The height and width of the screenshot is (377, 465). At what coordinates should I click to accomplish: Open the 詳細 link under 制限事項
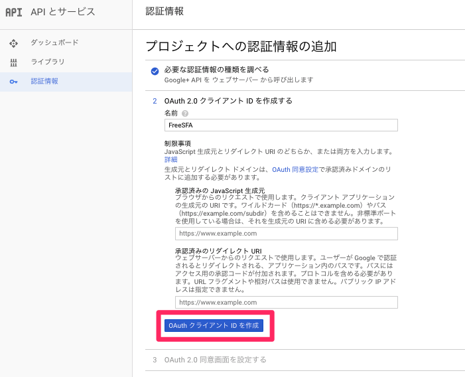[171, 159]
